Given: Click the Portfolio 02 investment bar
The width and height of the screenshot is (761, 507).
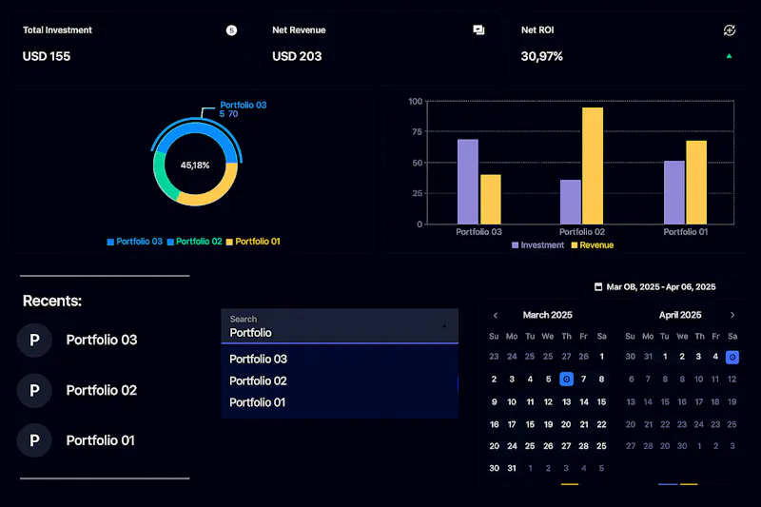Looking at the screenshot, I should pyautogui.click(x=571, y=202).
